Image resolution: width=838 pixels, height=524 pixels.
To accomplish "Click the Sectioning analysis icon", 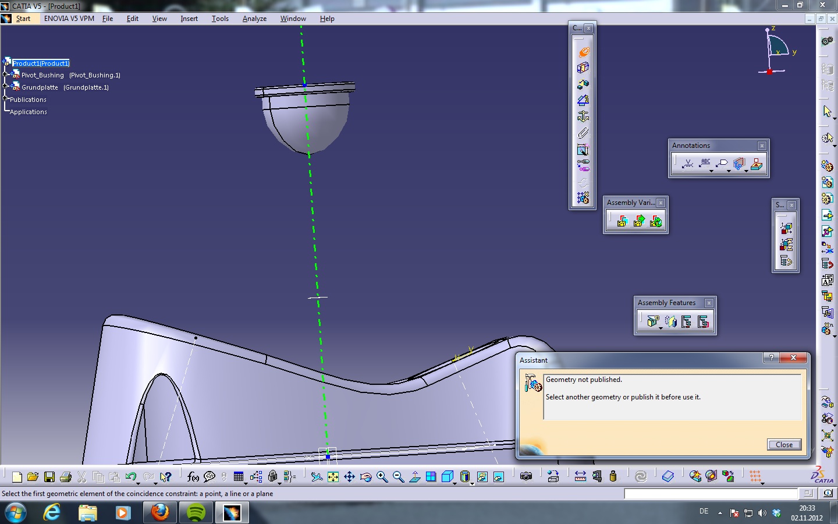I will click(711, 477).
